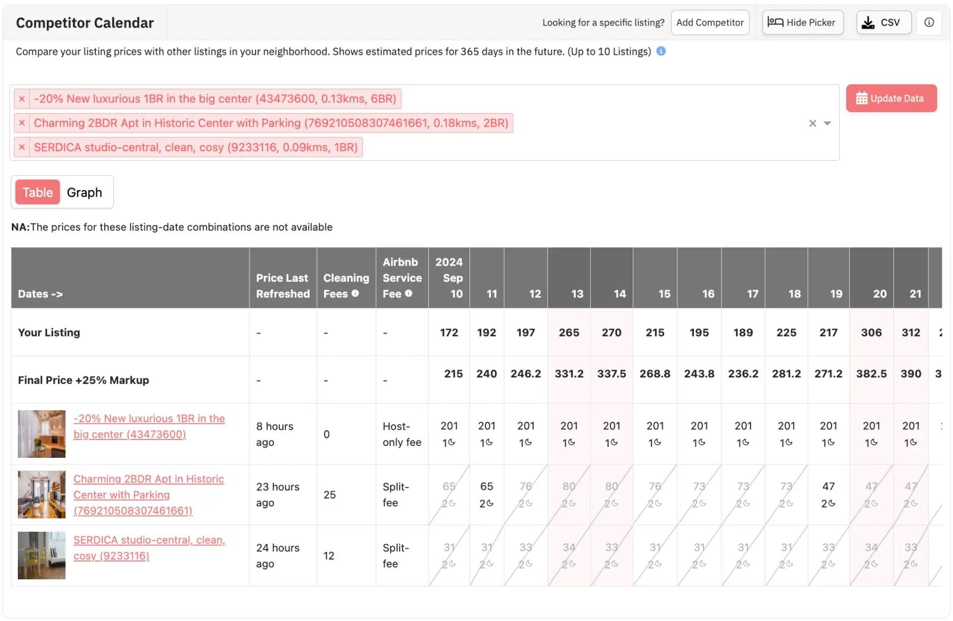Viewport: 953px width, 621px height.
Task: Click the Charming 2BDR Apt listing thumbnail
Action: coord(42,495)
